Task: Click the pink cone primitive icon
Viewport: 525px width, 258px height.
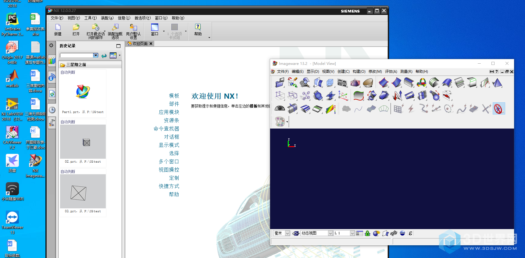Action: (355, 83)
